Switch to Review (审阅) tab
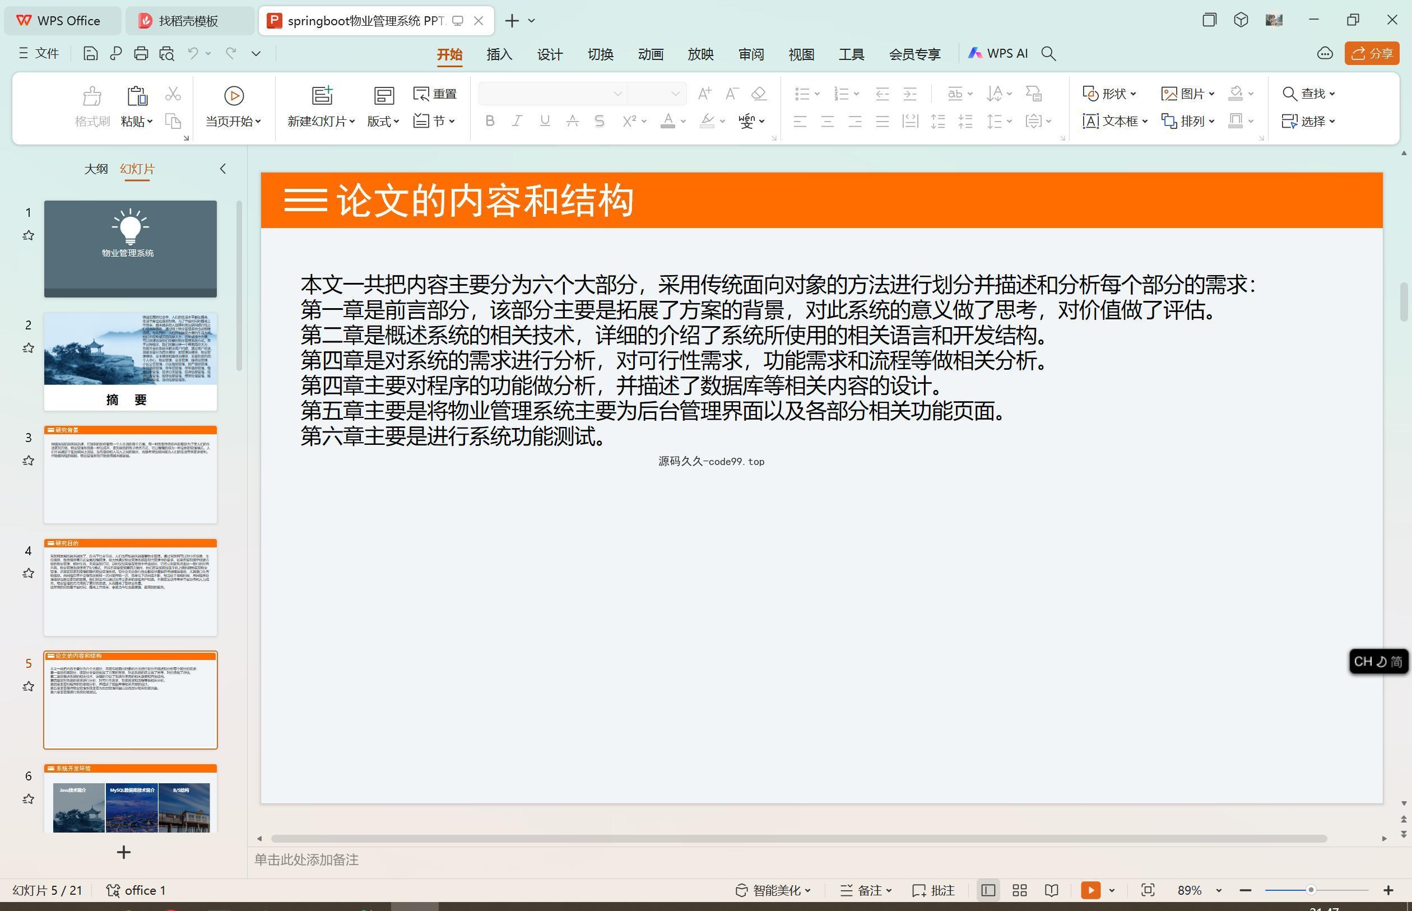The height and width of the screenshot is (911, 1412). pyautogui.click(x=751, y=54)
